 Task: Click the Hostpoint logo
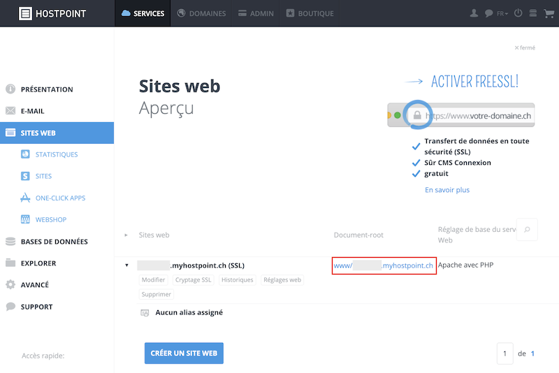pyautogui.click(x=52, y=13)
